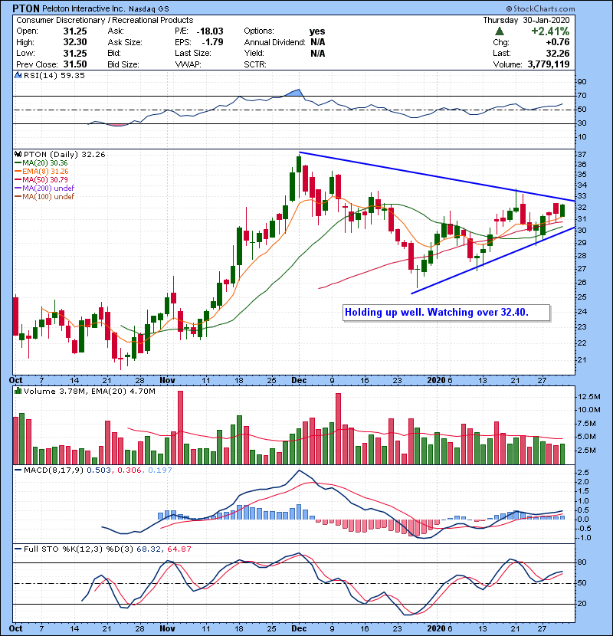The width and height of the screenshot is (613, 636).
Task: Click the 'Bid Size:' label
Action: click(123, 64)
